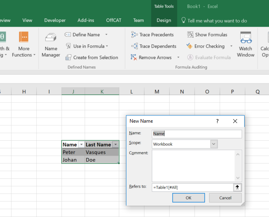Open the Add-ins tab

point(86,20)
